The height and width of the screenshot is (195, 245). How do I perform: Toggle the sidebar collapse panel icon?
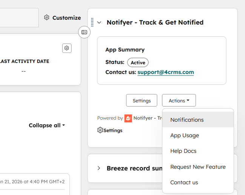pyautogui.click(x=84, y=32)
